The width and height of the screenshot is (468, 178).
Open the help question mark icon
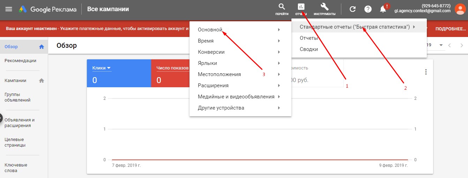368,9
